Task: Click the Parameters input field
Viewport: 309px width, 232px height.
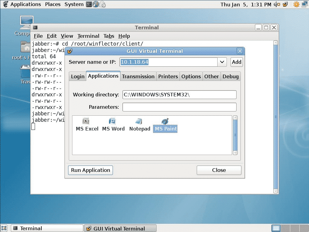Action: pyautogui.click(x=179, y=107)
